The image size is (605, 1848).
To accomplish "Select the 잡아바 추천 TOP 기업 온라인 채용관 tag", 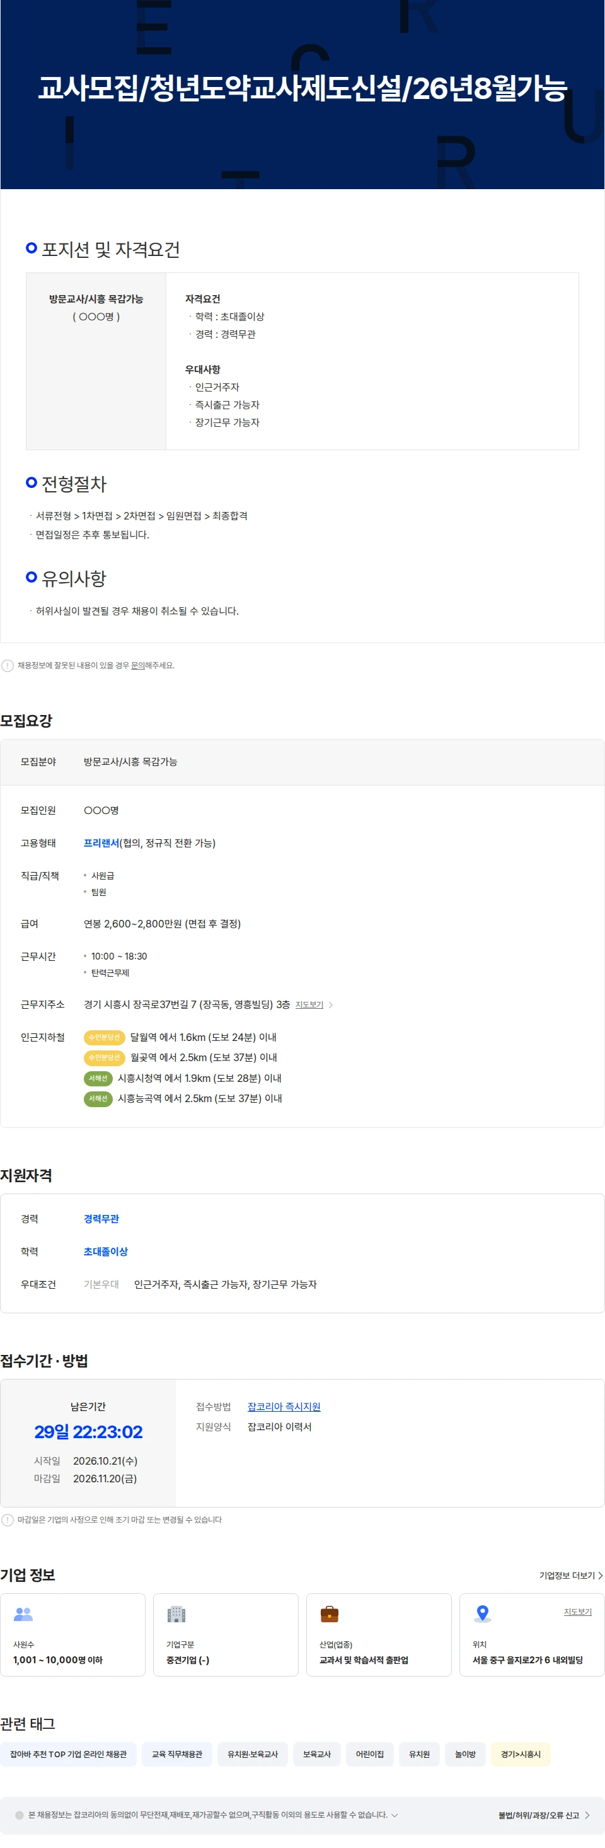I will pos(68,1754).
